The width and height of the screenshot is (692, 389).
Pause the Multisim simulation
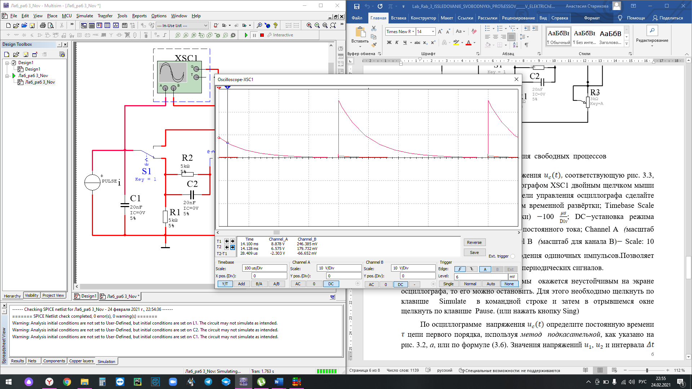pyautogui.click(x=254, y=35)
